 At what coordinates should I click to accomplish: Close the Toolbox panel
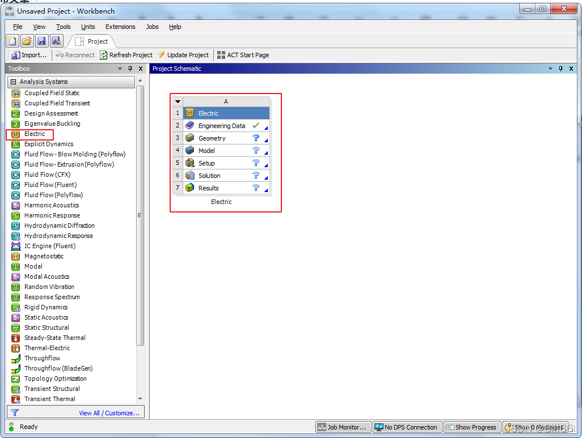[141, 69]
